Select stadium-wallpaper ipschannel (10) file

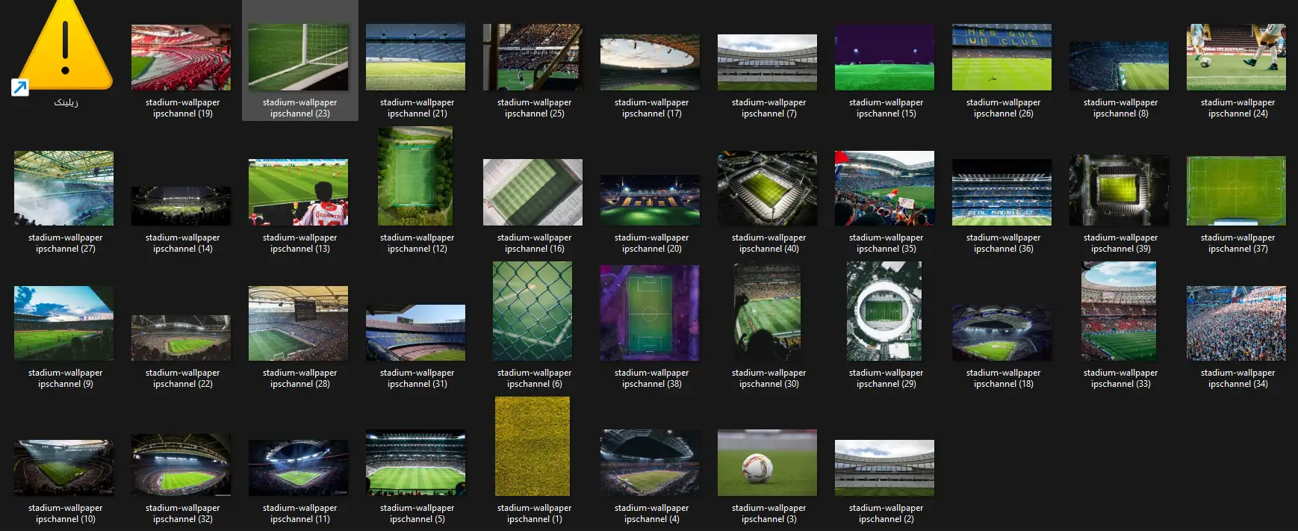pos(64,468)
